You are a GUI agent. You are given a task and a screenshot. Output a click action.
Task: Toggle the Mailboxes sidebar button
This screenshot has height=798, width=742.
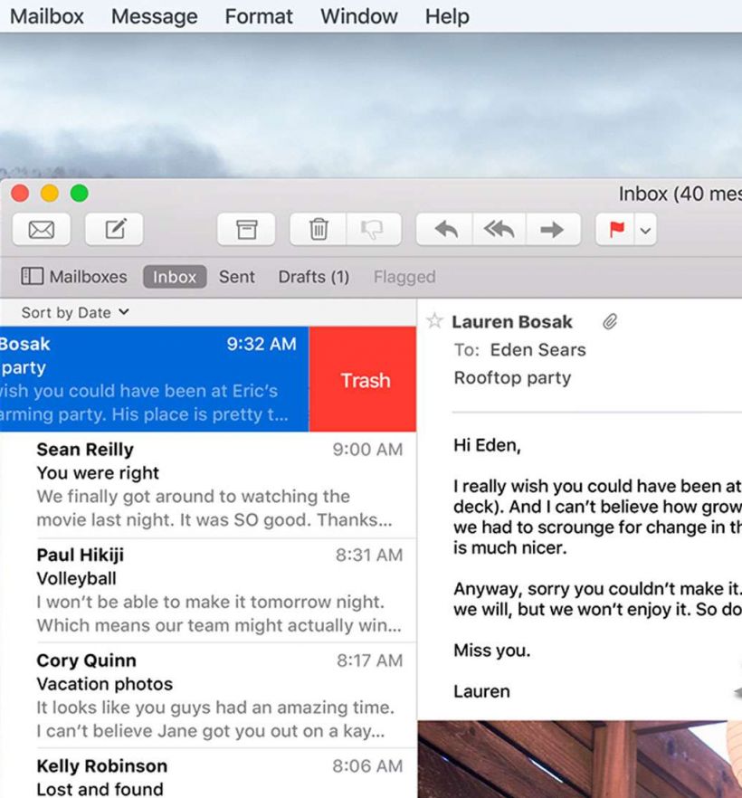pos(74,277)
